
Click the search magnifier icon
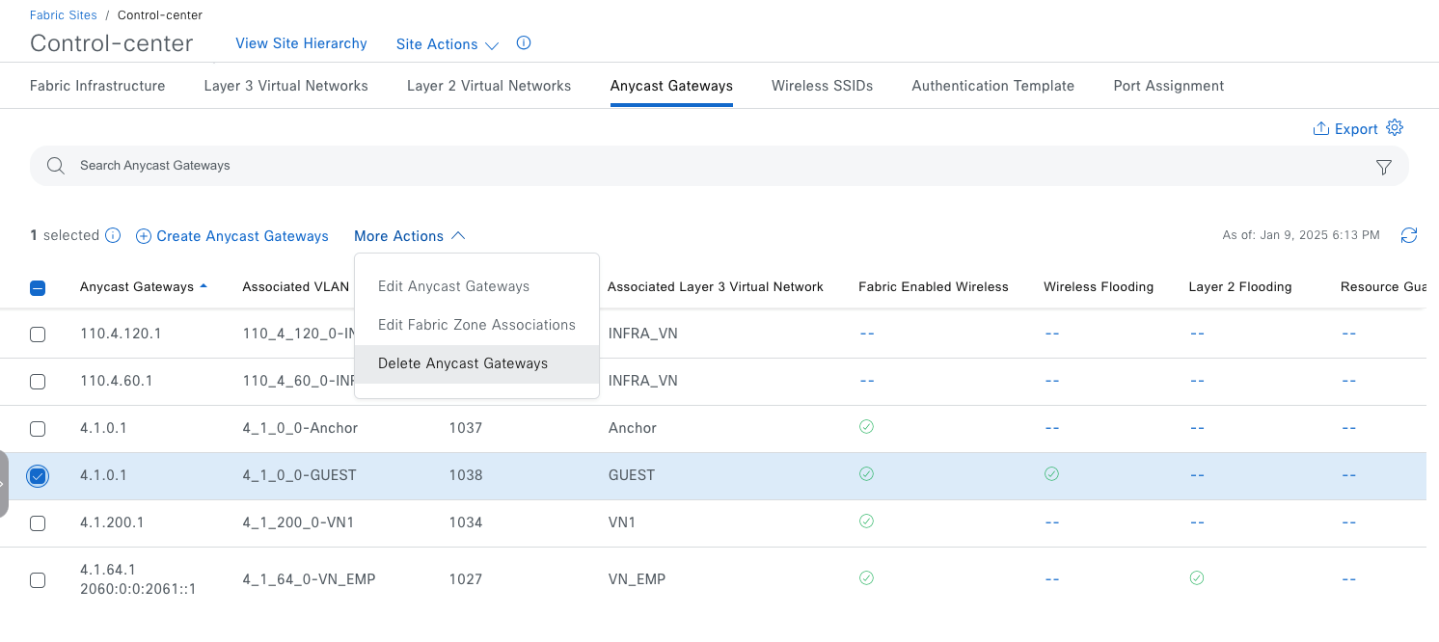pos(56,166)
